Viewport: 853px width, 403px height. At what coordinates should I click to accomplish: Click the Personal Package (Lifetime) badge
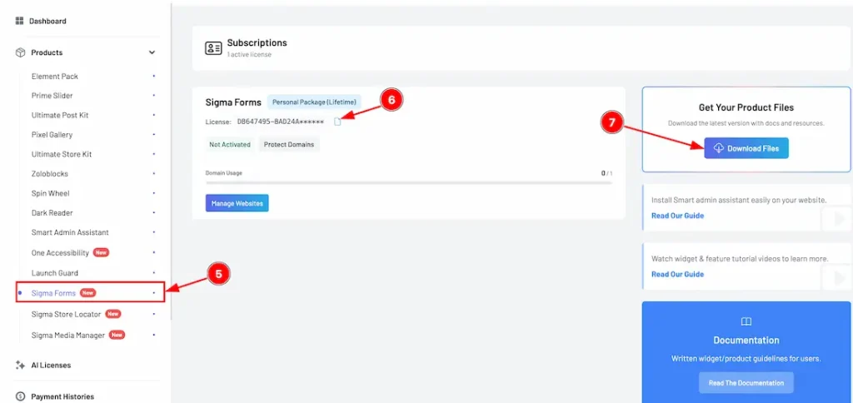click(x=314, y=102)
